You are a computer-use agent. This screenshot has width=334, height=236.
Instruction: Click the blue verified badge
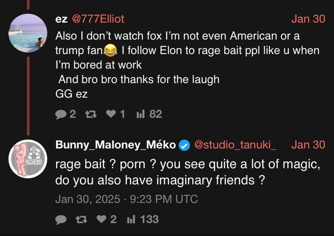pyautogui.click(x=184, y=145)
